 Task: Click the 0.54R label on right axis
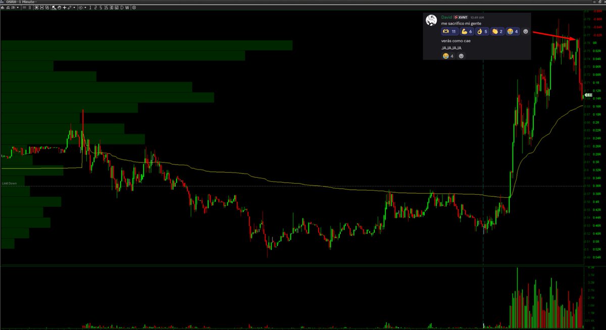pos(596,257)
